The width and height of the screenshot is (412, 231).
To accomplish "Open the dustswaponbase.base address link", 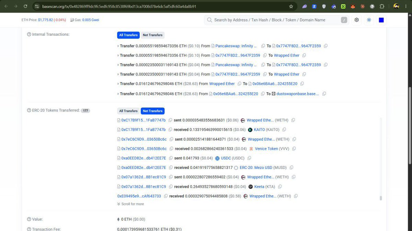I will pos(298,94).
